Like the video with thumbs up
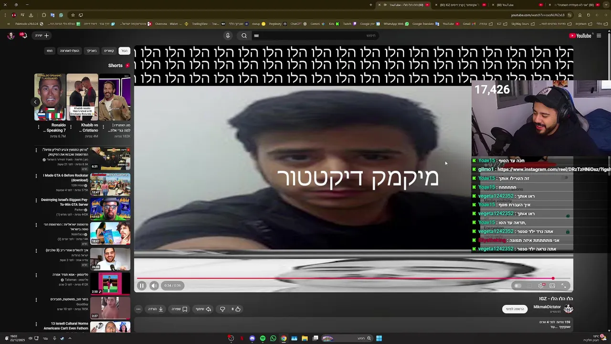Screen dimensions: 611x344 click(236, 309)
